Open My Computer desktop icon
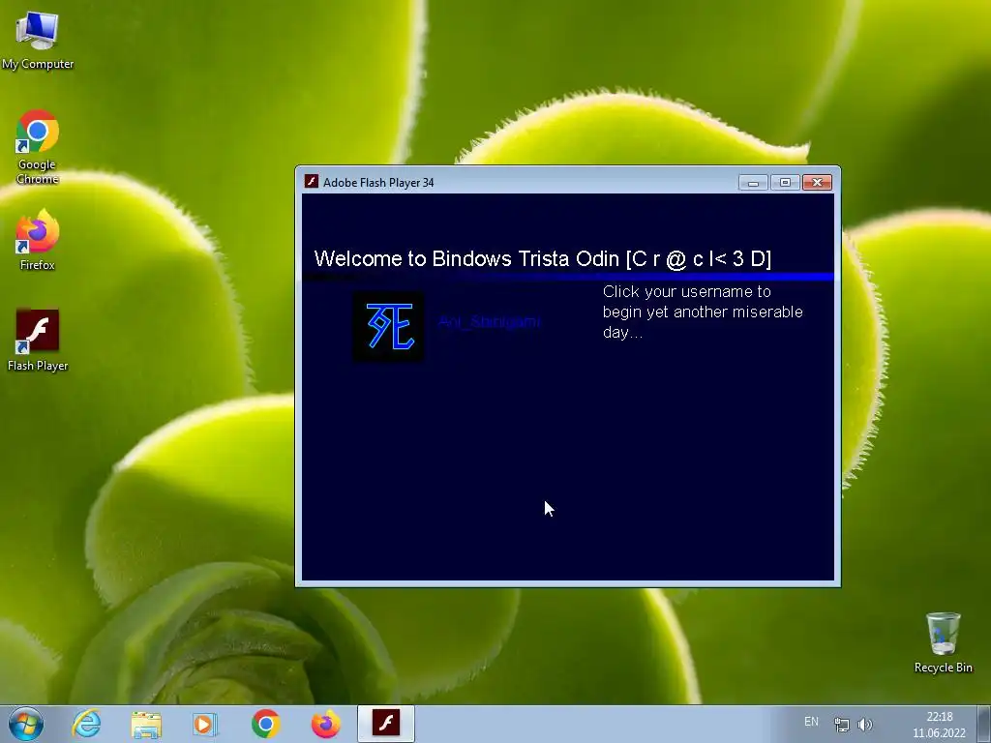 (x=38, y=41)
